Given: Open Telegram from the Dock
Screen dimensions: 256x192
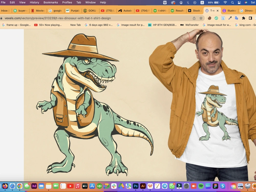Looking at the screenshot, I should click(x=165, y=186).
